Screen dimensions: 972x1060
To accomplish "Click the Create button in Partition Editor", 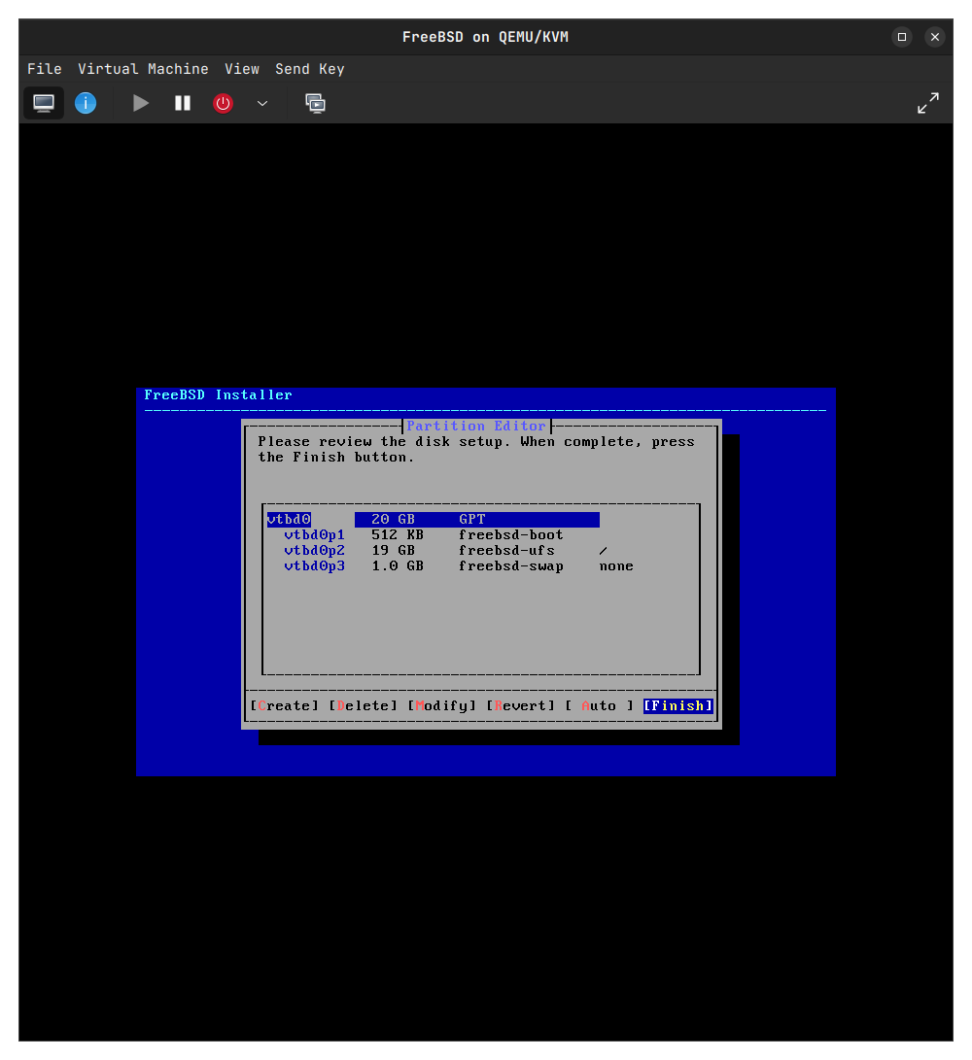I will (x=284, y=706).
